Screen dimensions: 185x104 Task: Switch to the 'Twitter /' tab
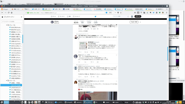pyautogui.click(x=149, y=9)
